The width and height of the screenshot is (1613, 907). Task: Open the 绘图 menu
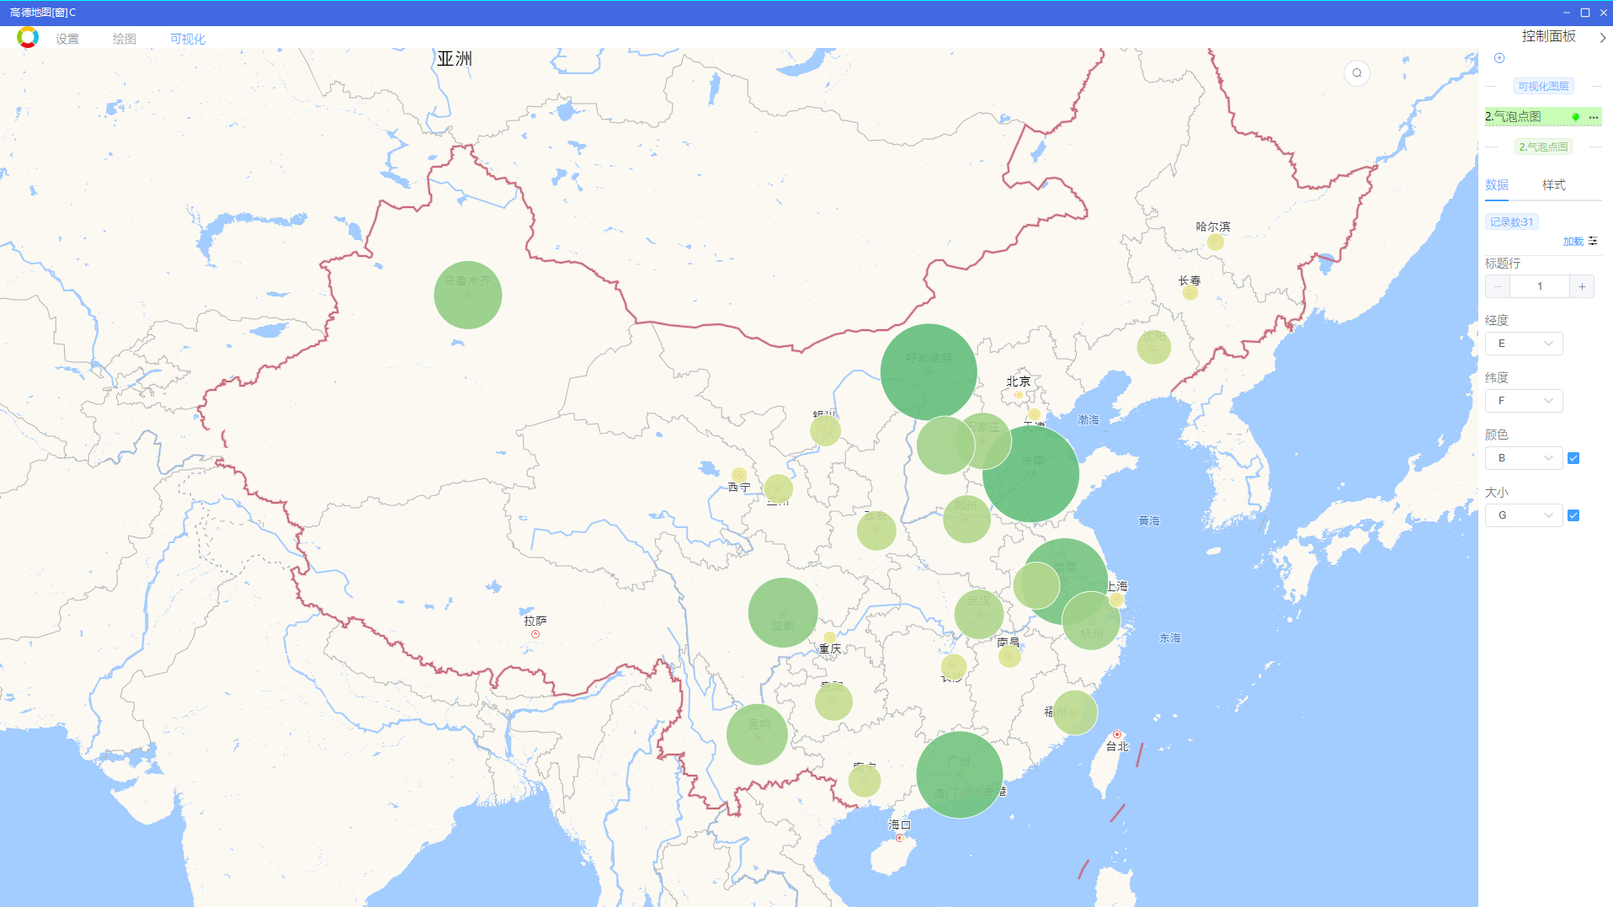(x=125, y=39)
